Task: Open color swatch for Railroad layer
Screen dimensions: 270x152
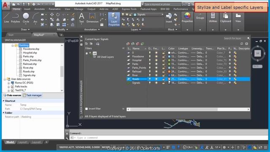Action: click(x=169, y=71)
